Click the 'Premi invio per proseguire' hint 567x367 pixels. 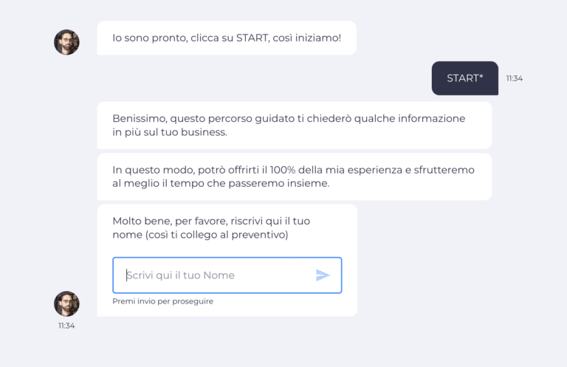[162, 301]
